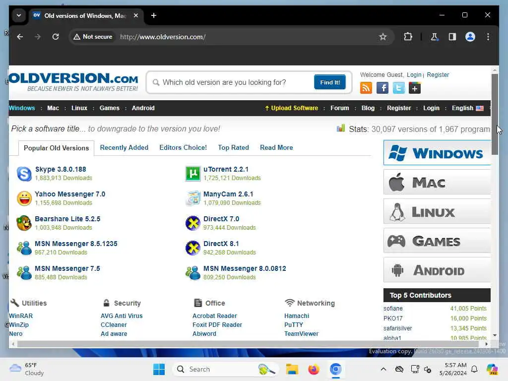Image resolution: width=508 pixels, height=381 pixels.
Task: Click the DirectX 7.0 icon
Action: [193, 223]
